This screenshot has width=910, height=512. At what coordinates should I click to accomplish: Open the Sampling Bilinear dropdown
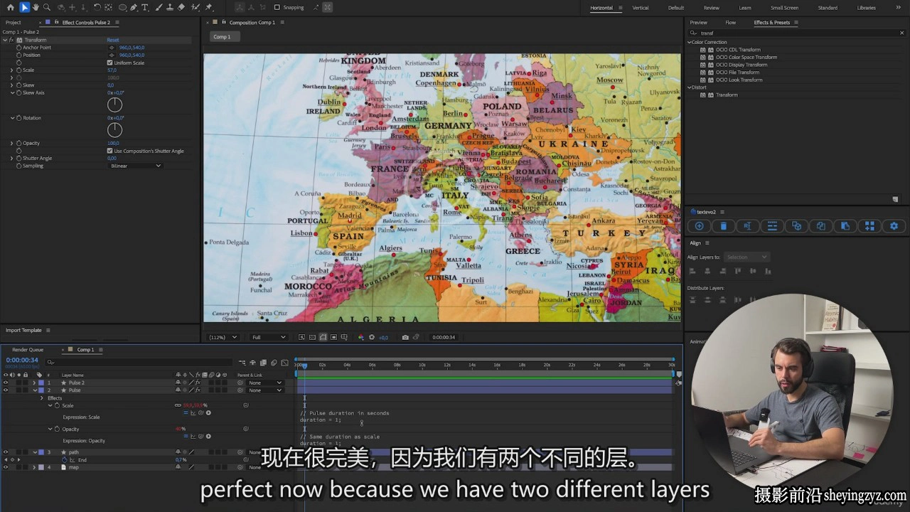[135, 166]
